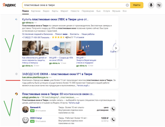Image resolution: width=165 pixels, height=127 pixels.
Task: Open the Новости tab
Action: pyautogui.click(x=75, y=11)
